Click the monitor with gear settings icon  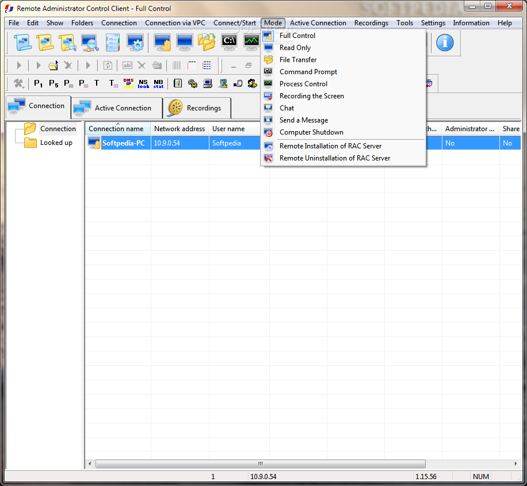tap(135, 43)
